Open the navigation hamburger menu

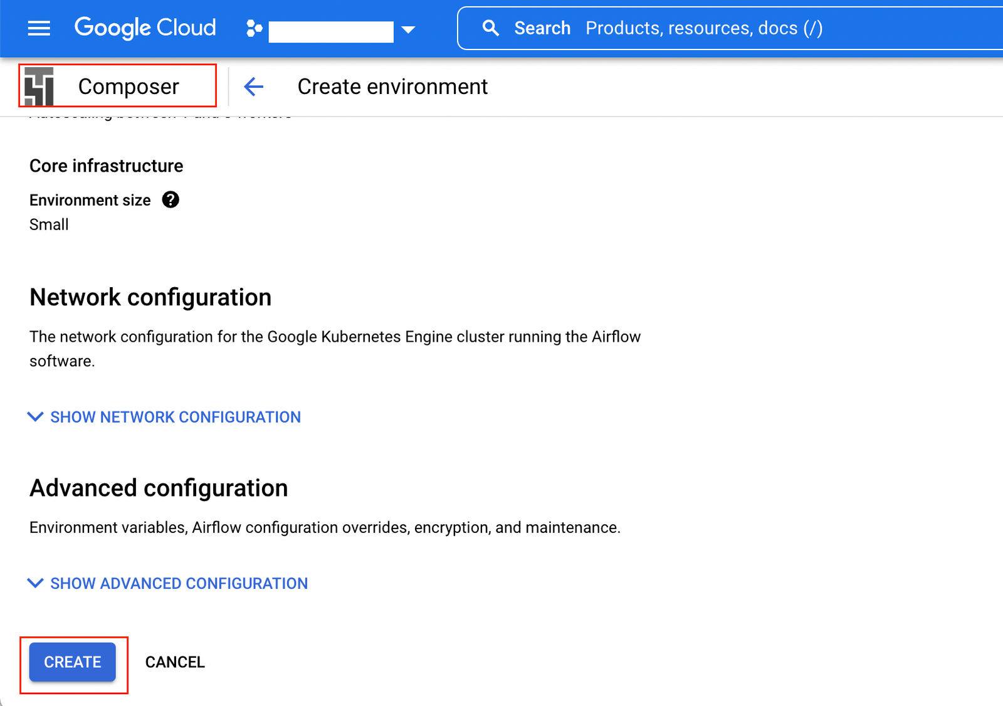point(39,28)
